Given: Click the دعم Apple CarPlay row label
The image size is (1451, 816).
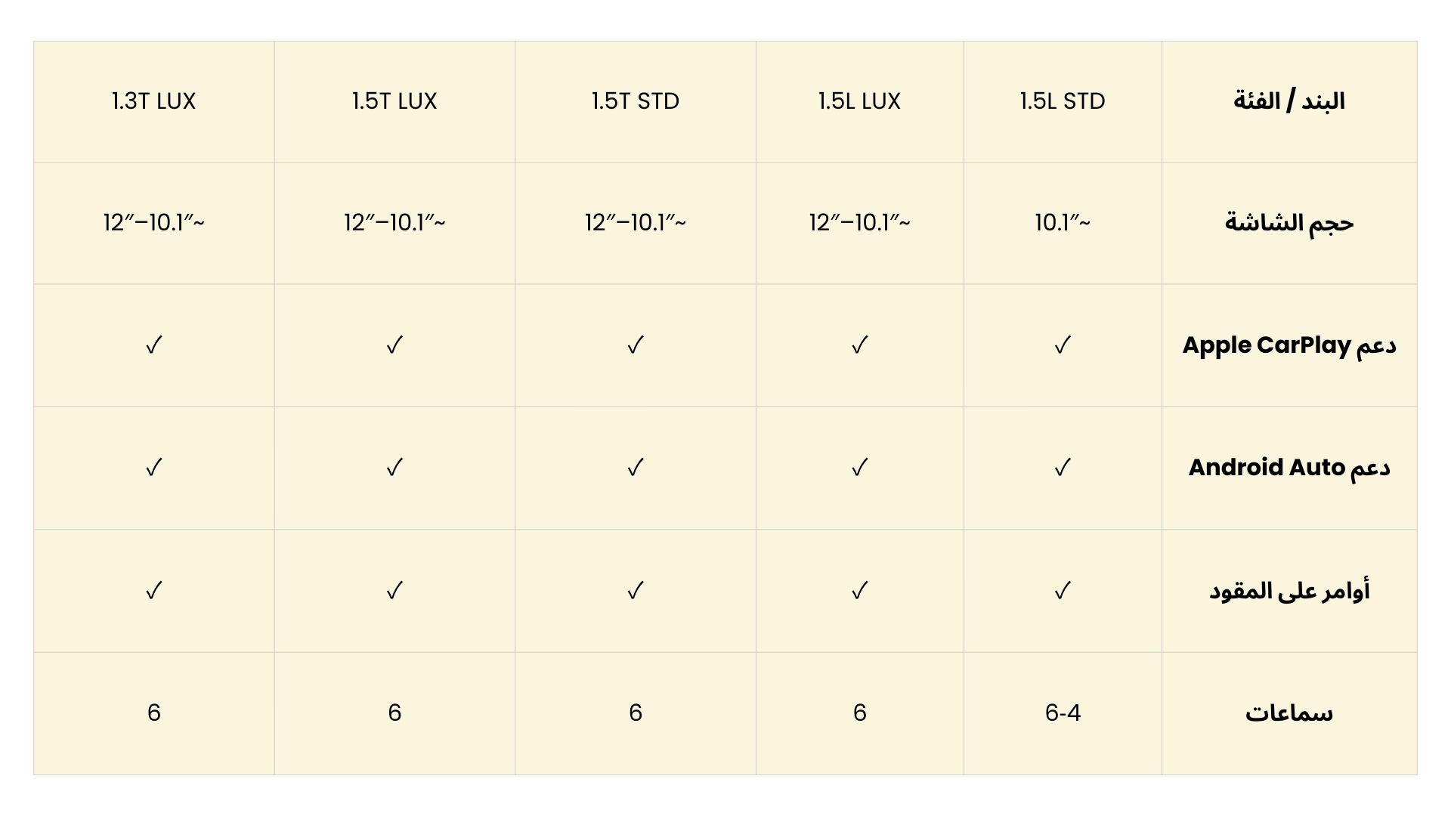Looking at the screenshot, I should [x=1289, y=345].
